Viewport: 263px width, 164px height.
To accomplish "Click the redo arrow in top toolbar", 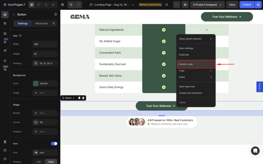I will [79, 5].
